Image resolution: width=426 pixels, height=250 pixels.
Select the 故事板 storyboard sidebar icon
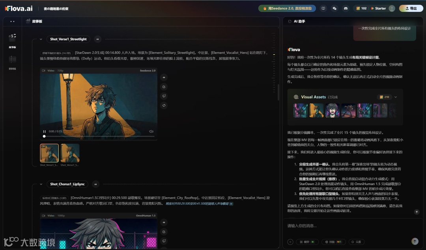click(x=12, y=41)
